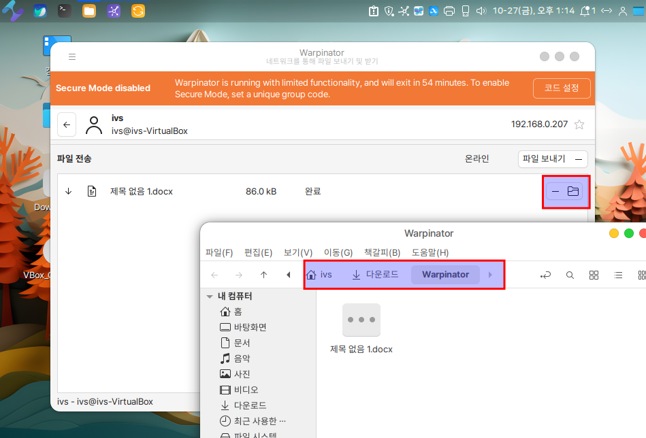Image resolution: width=646 pixels, height=438 pixels.
Task: Go up to parent directory
Action: pos(263,275)
